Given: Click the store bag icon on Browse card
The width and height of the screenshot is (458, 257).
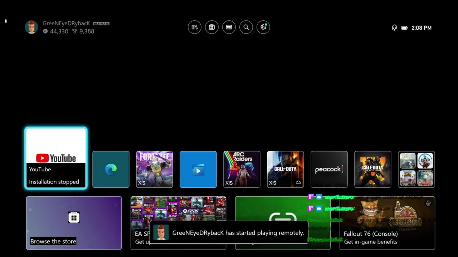Looking at the screenshot, I should [x=74, y=217].
